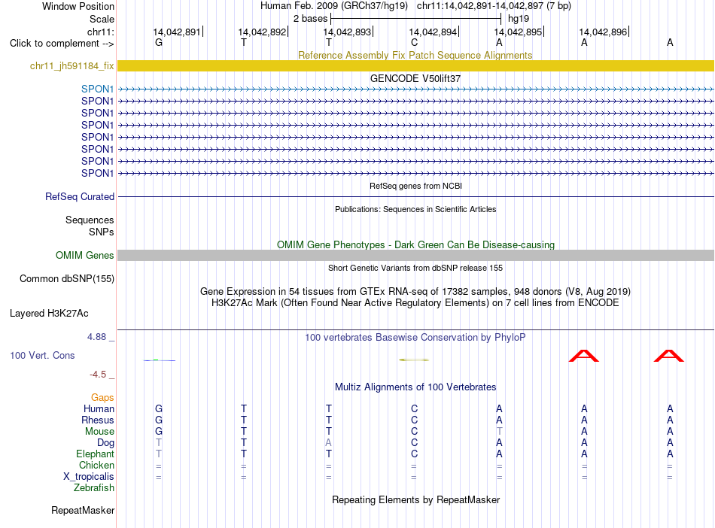Open 'Publications: Sequences in Scientific Articles' title
715x528 pixels.
pos(415,209)
